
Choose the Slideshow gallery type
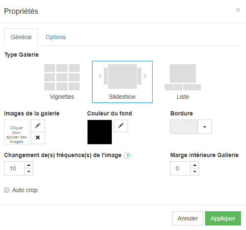[x=122, y=82]
